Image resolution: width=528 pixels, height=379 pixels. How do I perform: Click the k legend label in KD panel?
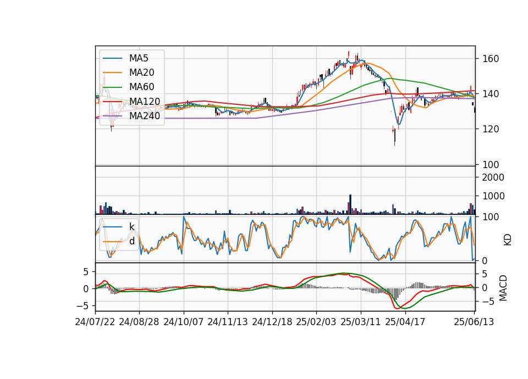[x=131, y=227]
